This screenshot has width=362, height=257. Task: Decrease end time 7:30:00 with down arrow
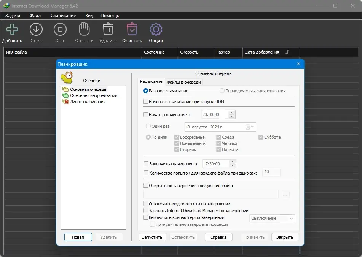coord(233,165)
